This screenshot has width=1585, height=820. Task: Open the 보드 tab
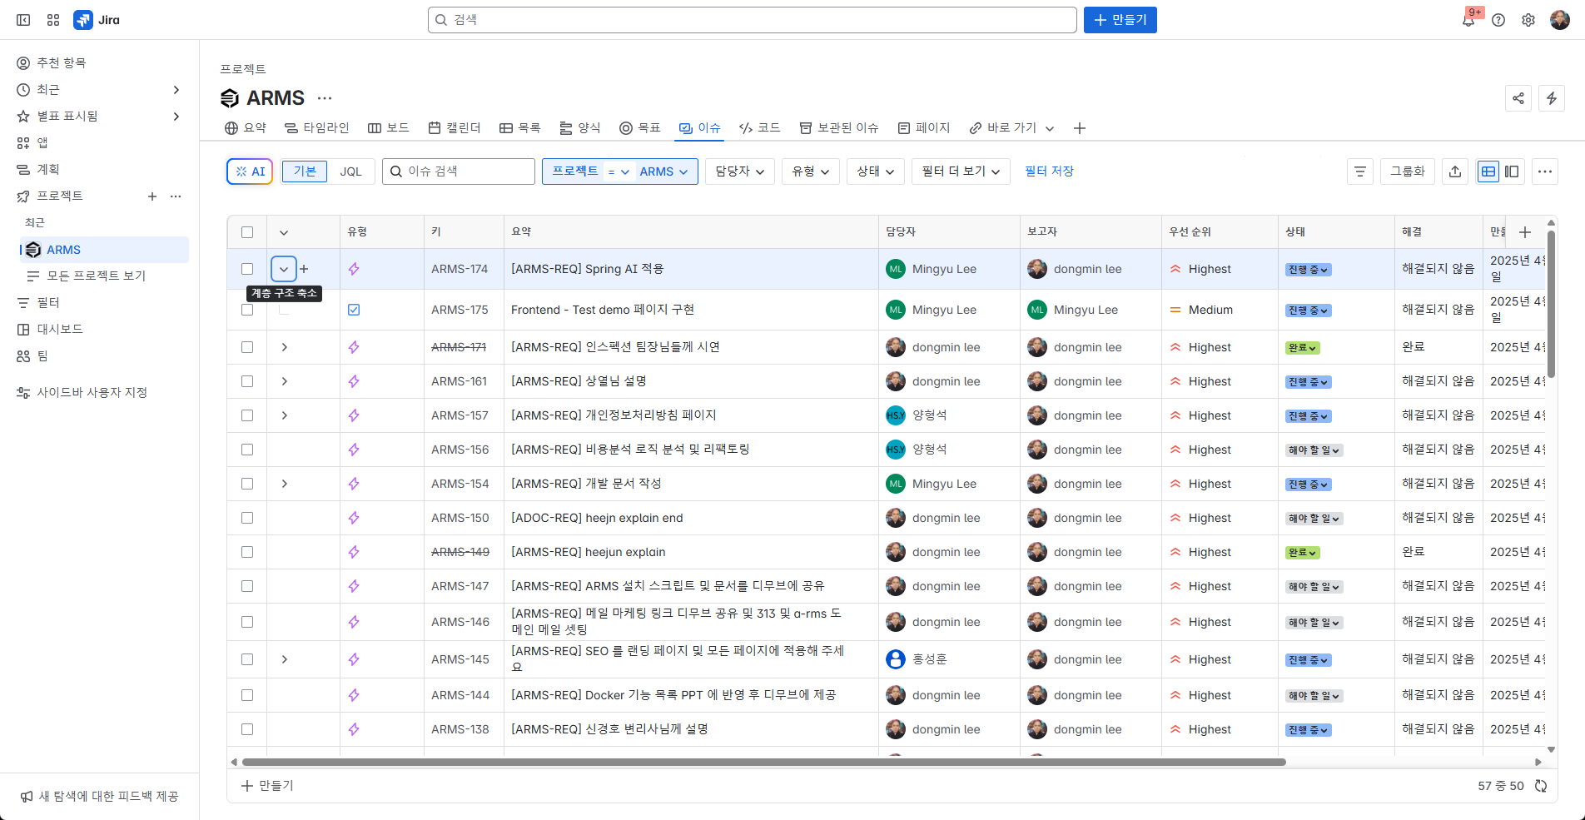389,128
